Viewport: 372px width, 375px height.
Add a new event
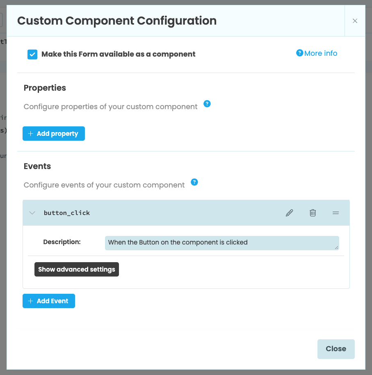point(48,301)
